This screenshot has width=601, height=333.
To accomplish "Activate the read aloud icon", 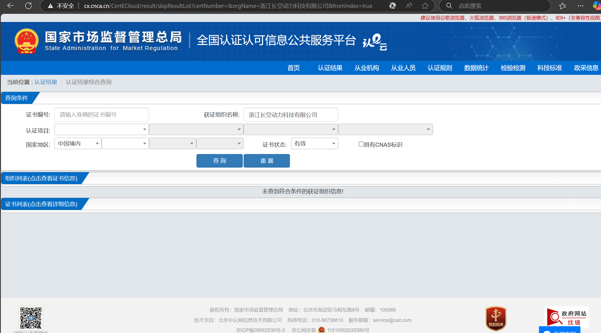I will pos(409,6).
